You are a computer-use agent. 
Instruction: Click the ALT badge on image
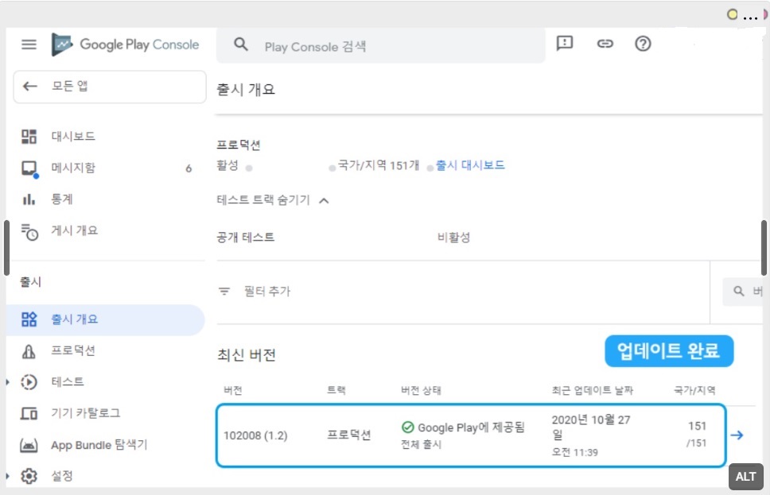(x=745, y=477)
